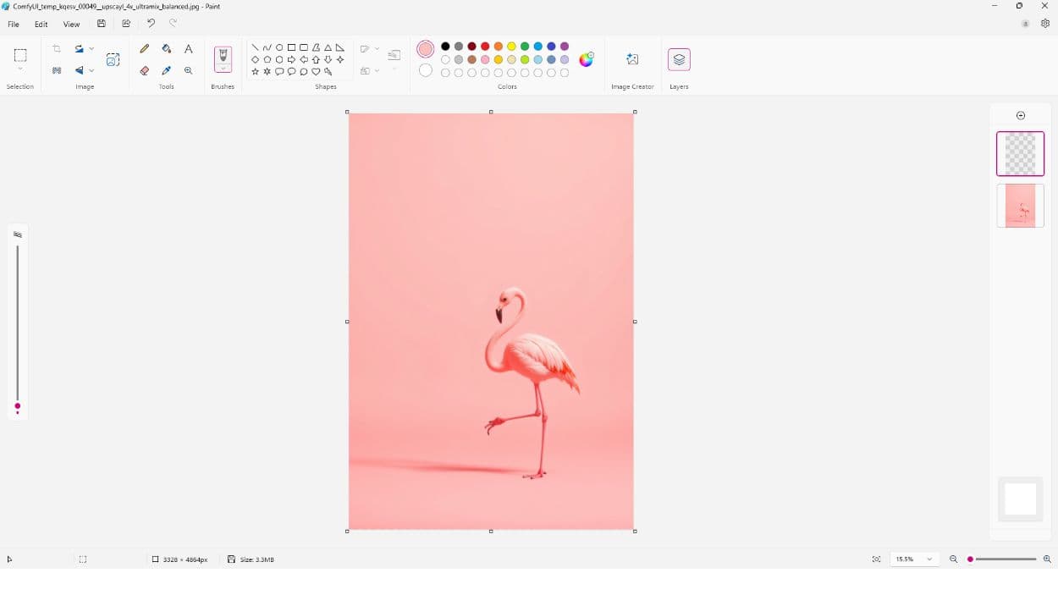Screen dimensions: 1058x595
Task: Select the secondary Color 2 circle
Action: point(426,71)
